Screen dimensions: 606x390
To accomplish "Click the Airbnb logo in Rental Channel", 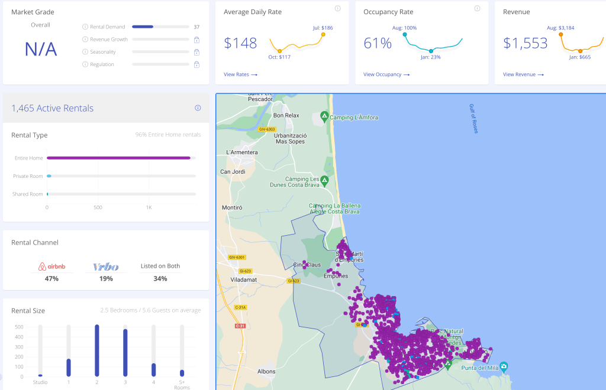I will click(x=51, y=267).
